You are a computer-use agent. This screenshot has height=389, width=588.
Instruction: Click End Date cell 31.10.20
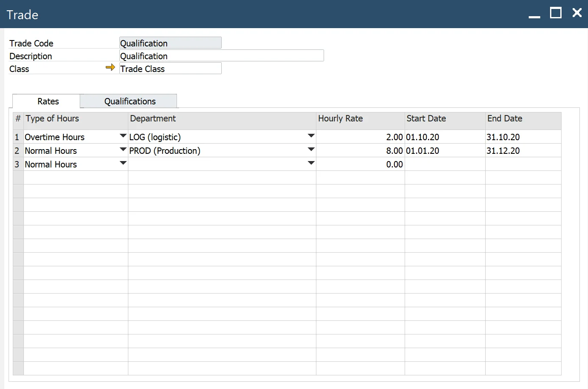523,137
